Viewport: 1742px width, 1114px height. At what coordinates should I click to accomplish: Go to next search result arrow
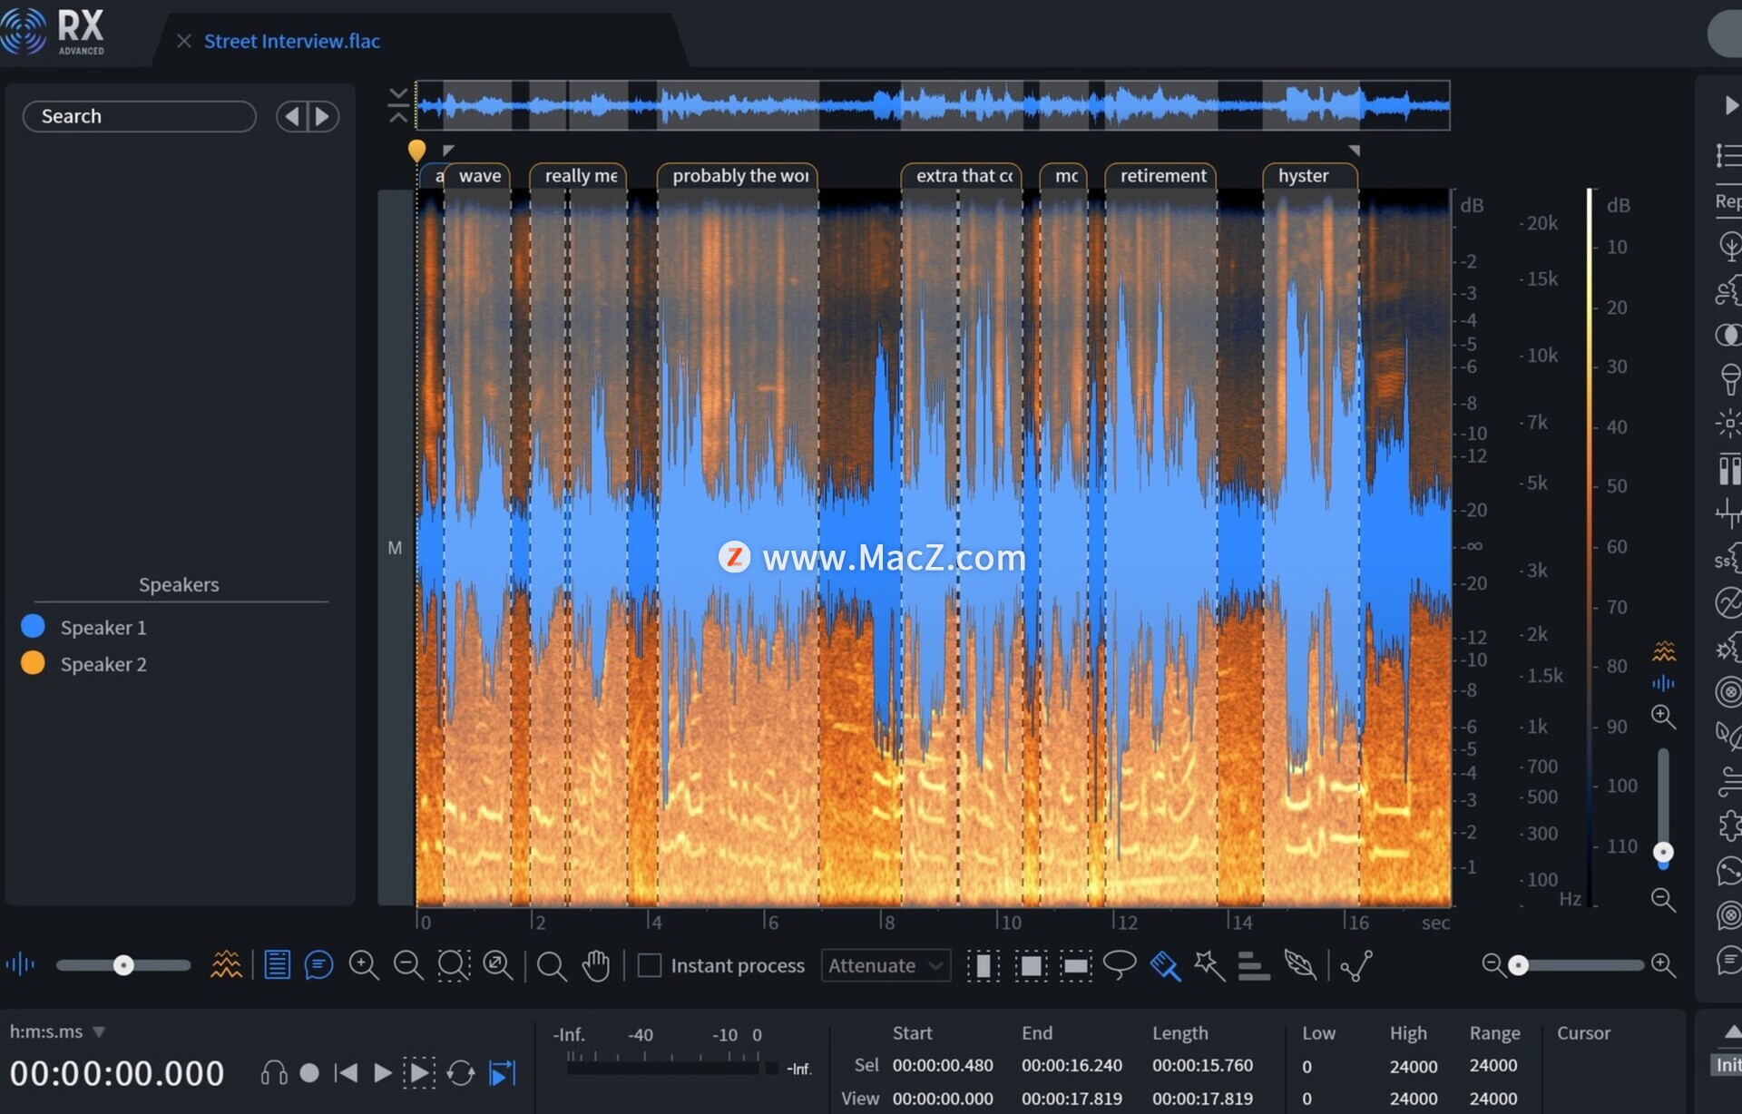coord(322,116)
